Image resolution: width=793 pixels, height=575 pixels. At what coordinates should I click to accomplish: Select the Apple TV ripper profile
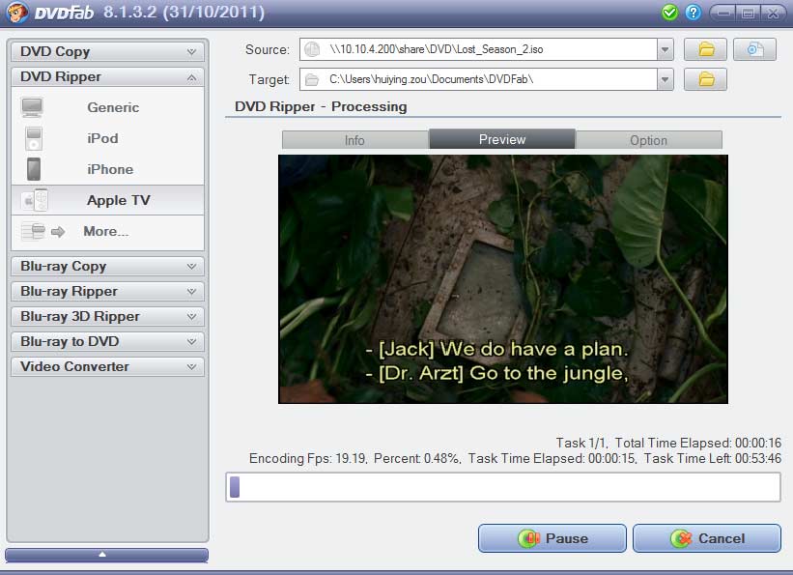pyautogui.click(x=108, y=200)
